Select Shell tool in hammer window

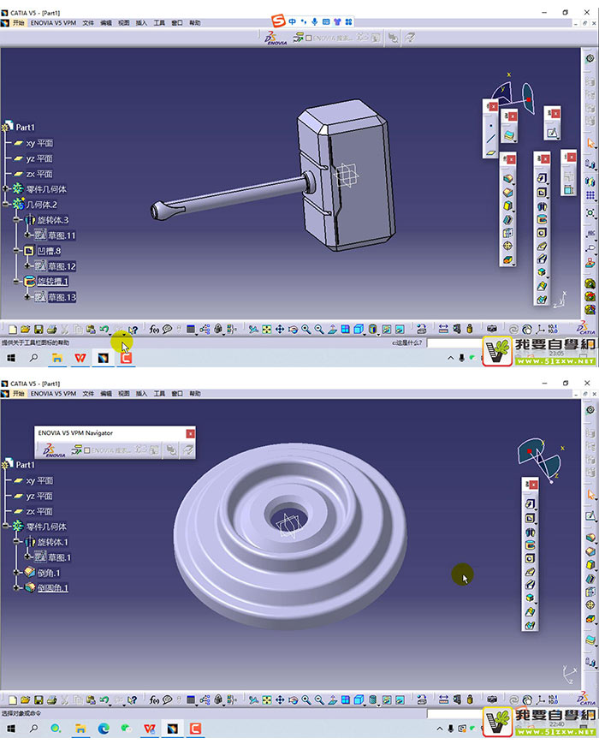click(x=508, y=220)
